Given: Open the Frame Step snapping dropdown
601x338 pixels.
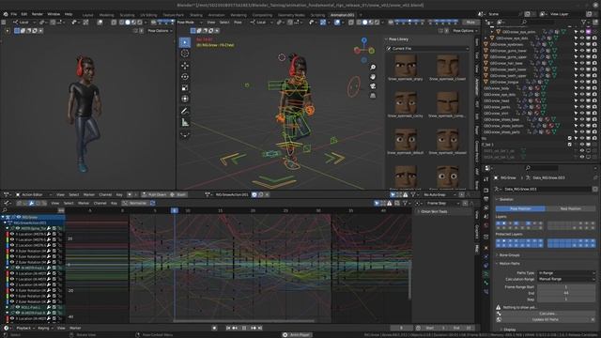Looking at the screenshot, I should tap(439, 203).
